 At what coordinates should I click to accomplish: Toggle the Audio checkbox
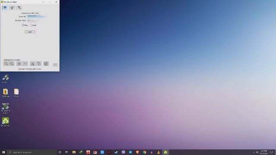[x=31, y=25]
